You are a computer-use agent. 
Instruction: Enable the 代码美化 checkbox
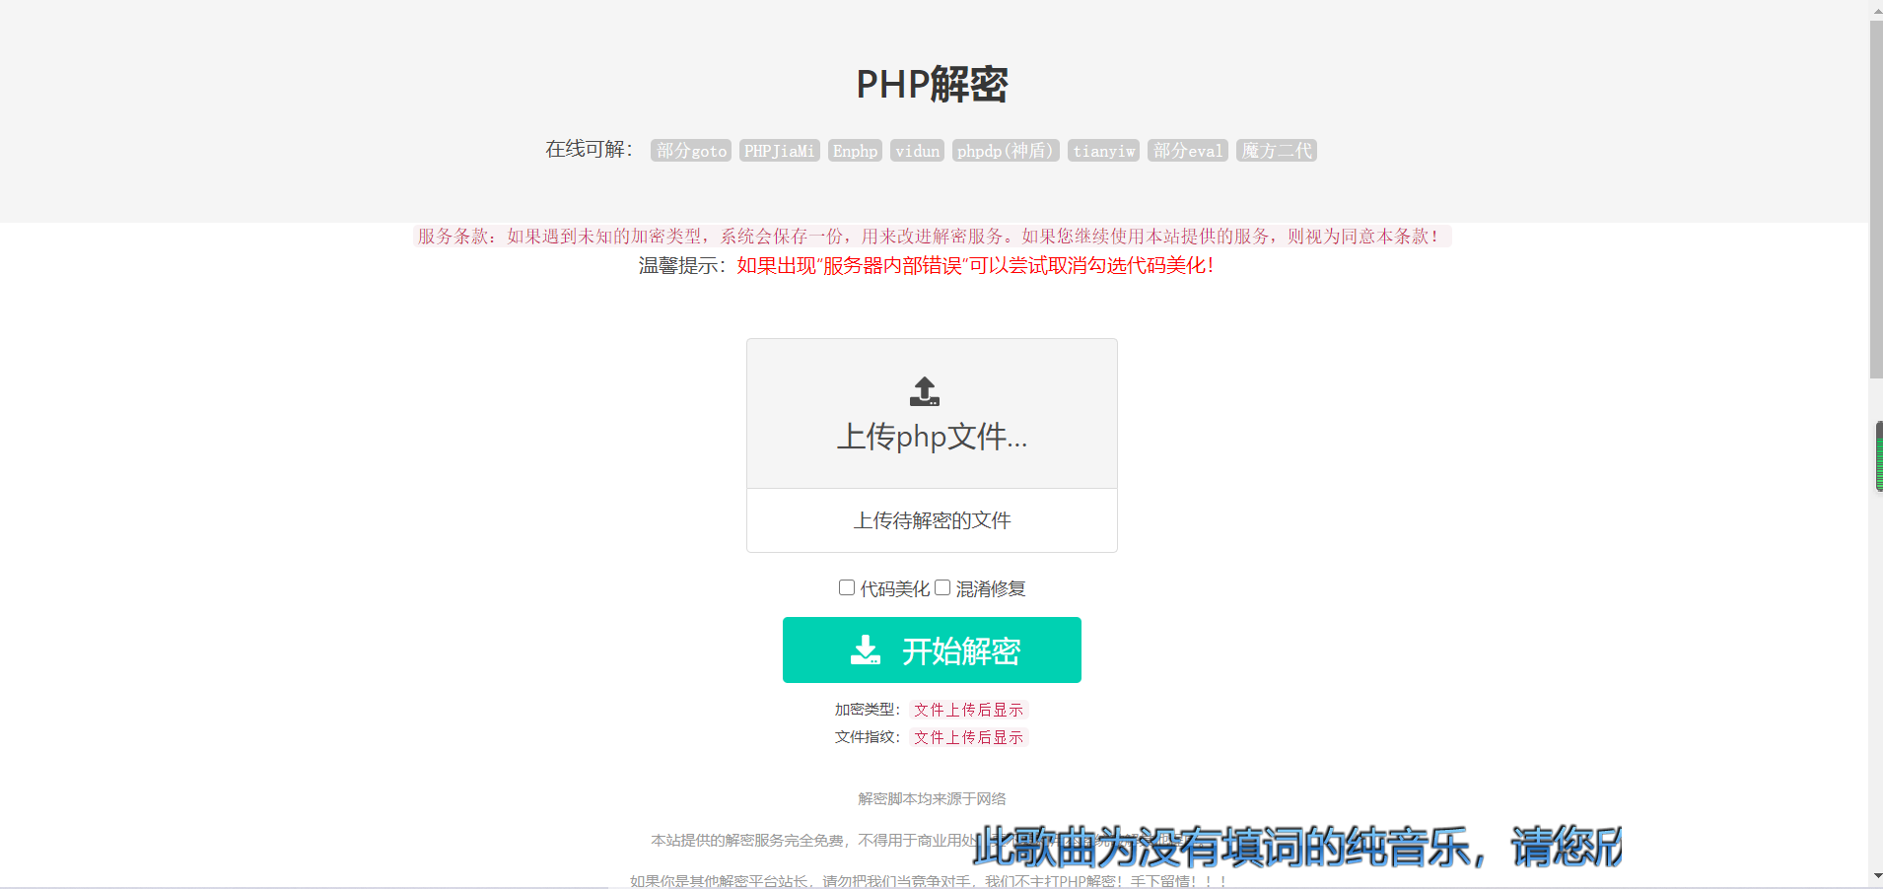(x=847, y=587)
